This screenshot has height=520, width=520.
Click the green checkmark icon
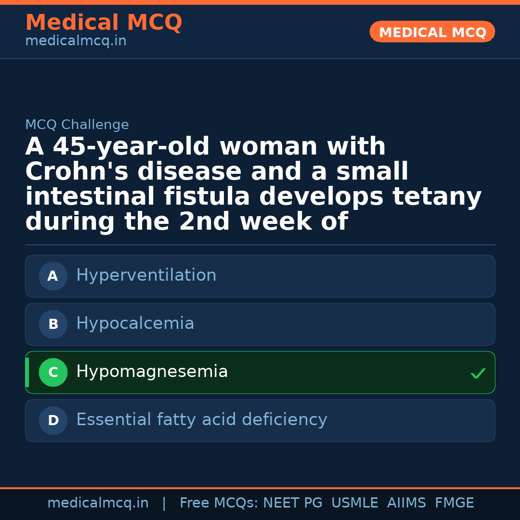pyautogui.click(x=478, y=373)
